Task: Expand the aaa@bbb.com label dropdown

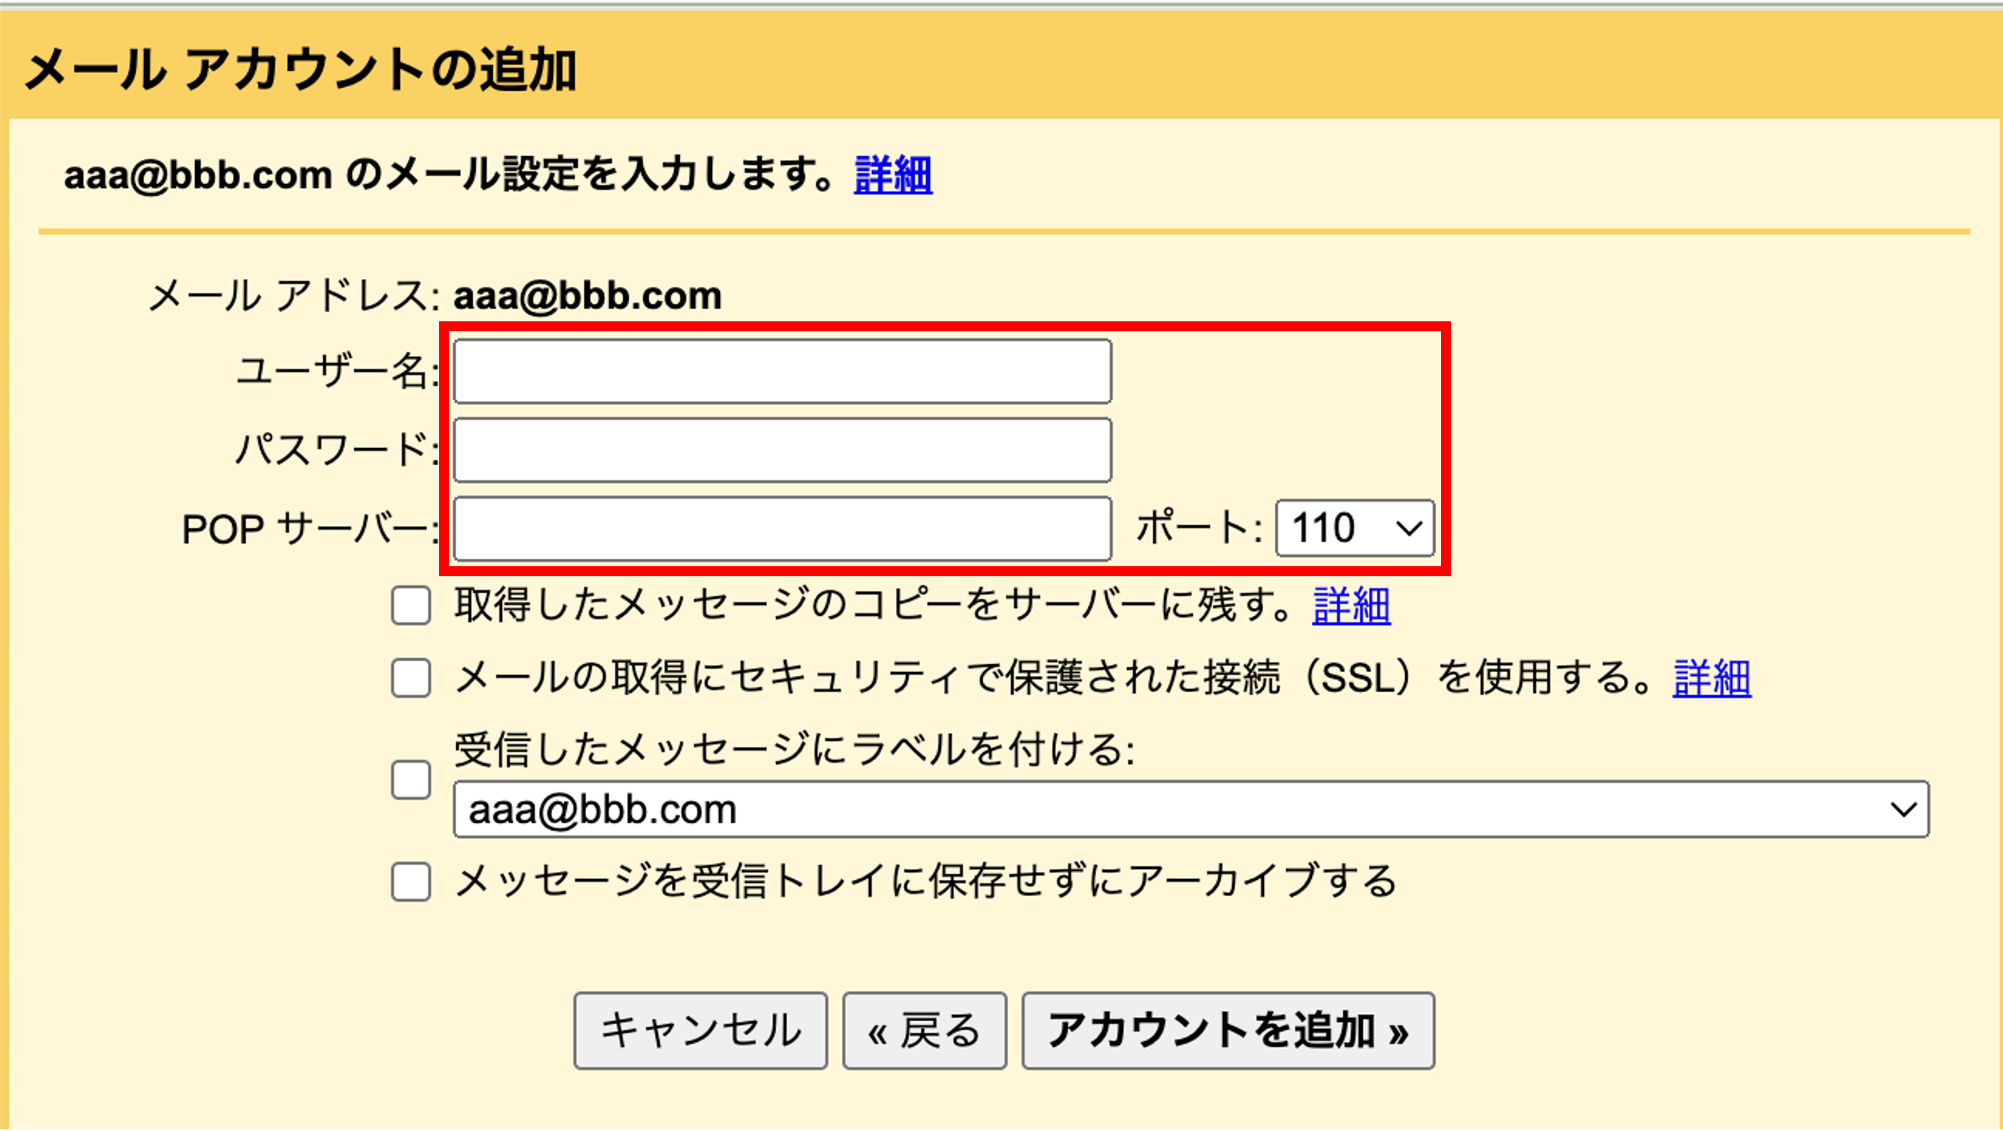Action: 1191,809
